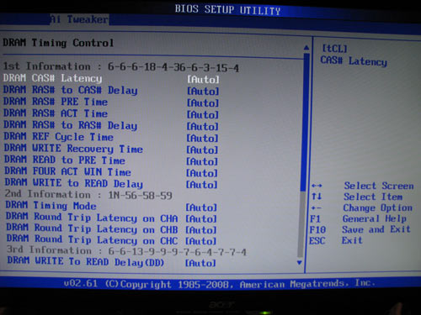Click the left-right arrows key icon
The image size is (421, 315).
pos(317,186)
